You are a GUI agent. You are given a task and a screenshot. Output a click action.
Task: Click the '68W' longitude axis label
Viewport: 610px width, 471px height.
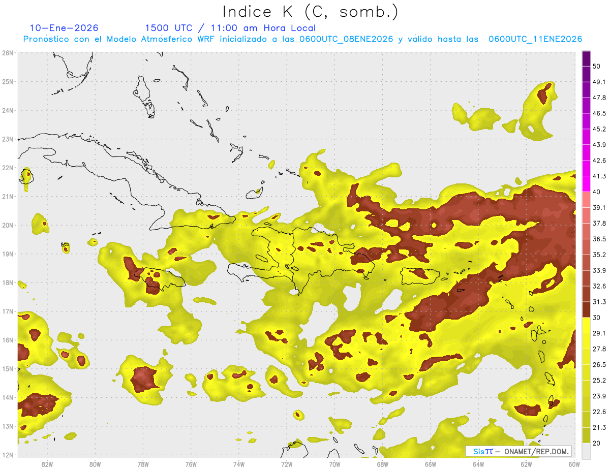(383, 464)
